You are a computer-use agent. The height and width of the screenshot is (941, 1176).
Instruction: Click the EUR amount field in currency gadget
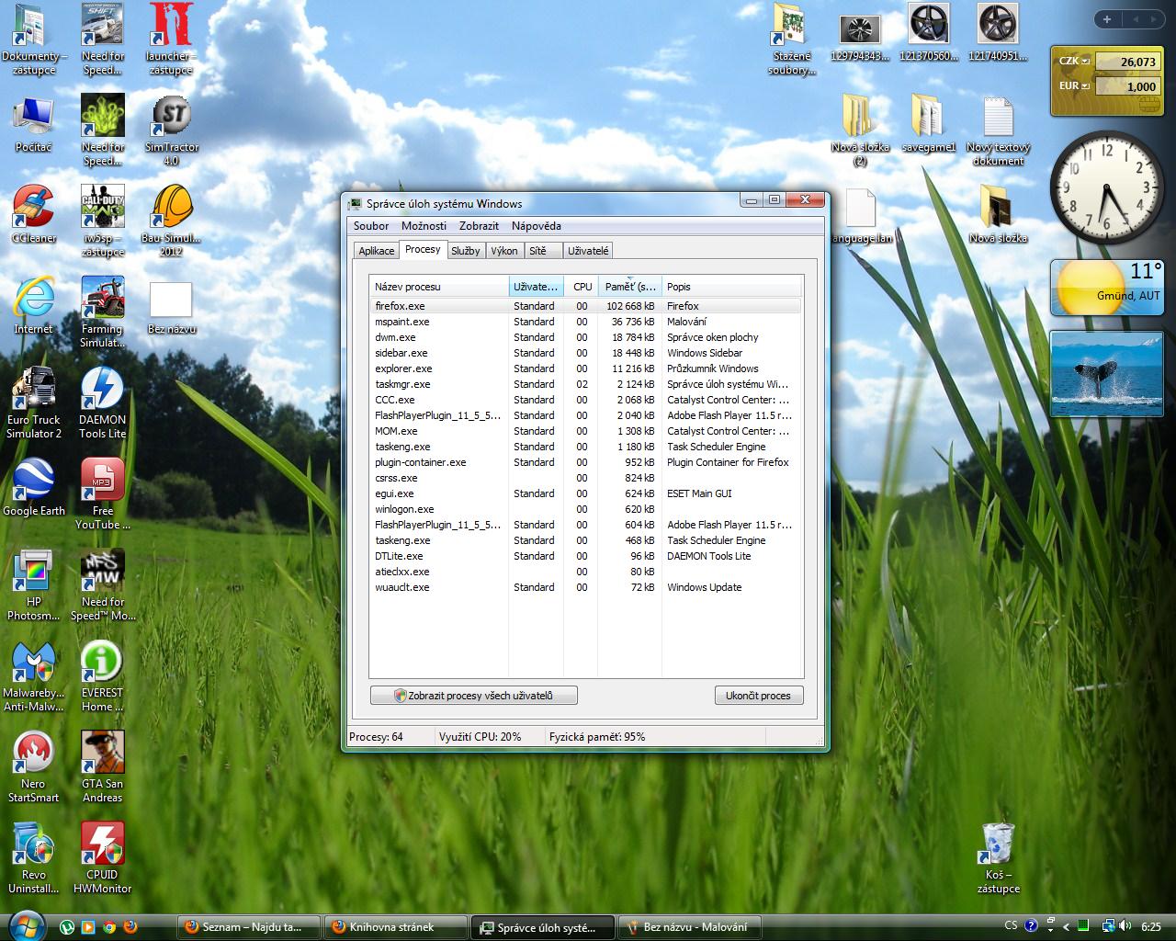(x=1127, y=86)
